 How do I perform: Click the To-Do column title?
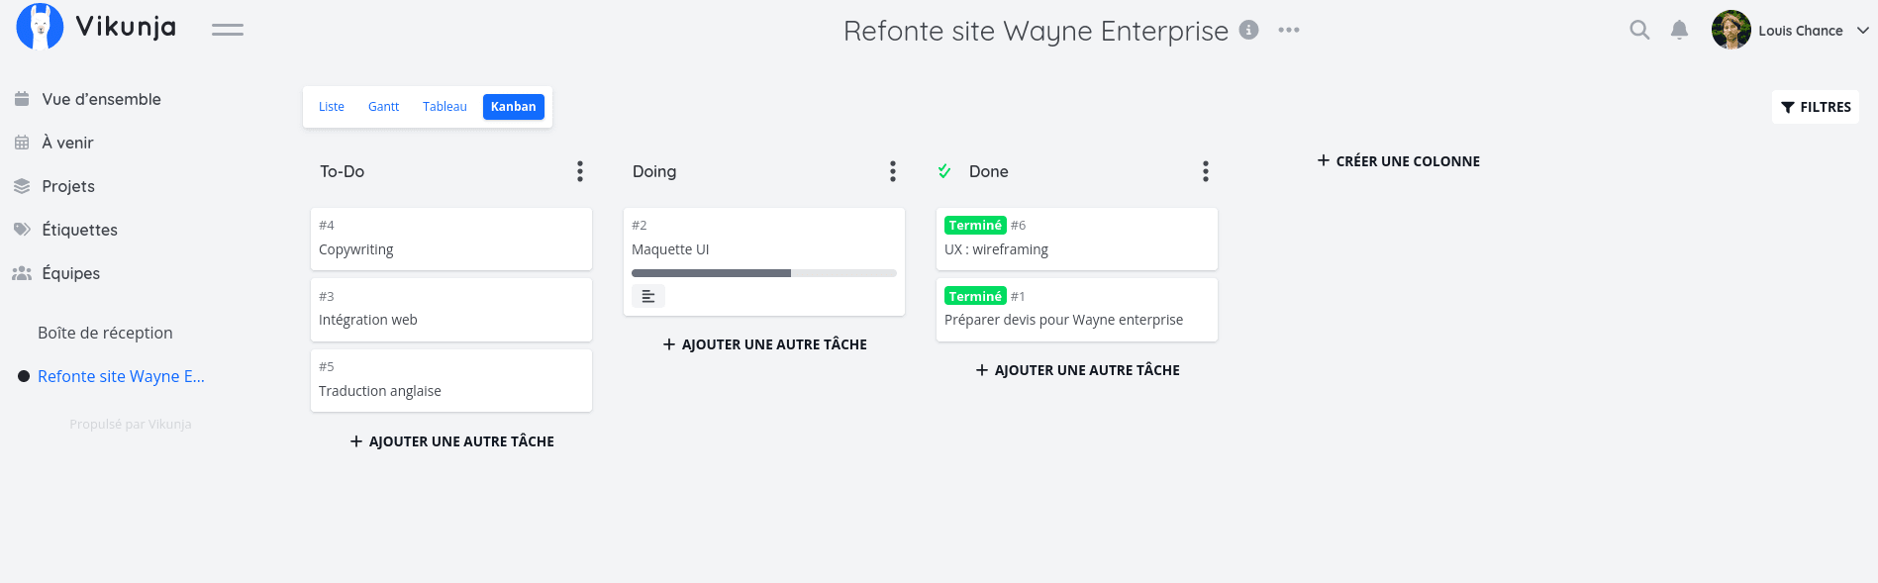(x=343, y=171)
